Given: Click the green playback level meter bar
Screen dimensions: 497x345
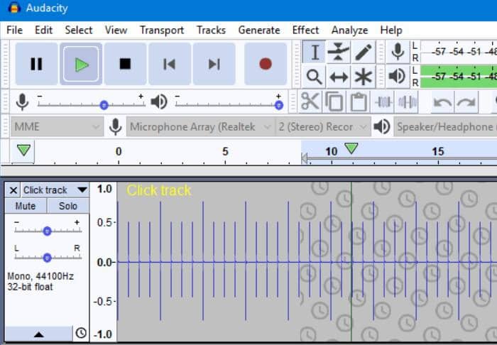Looking at the screenshot, I should coord(459,77).
